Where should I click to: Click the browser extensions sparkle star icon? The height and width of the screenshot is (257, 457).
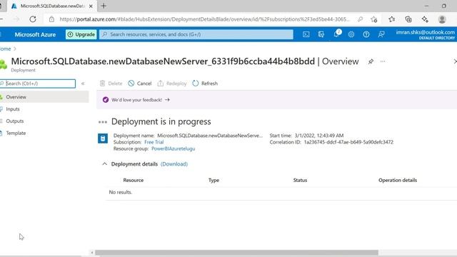(x=425, y=19)
